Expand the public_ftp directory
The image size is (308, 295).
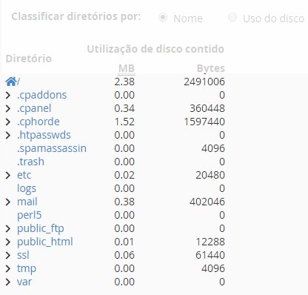click(x=8, y=228)
